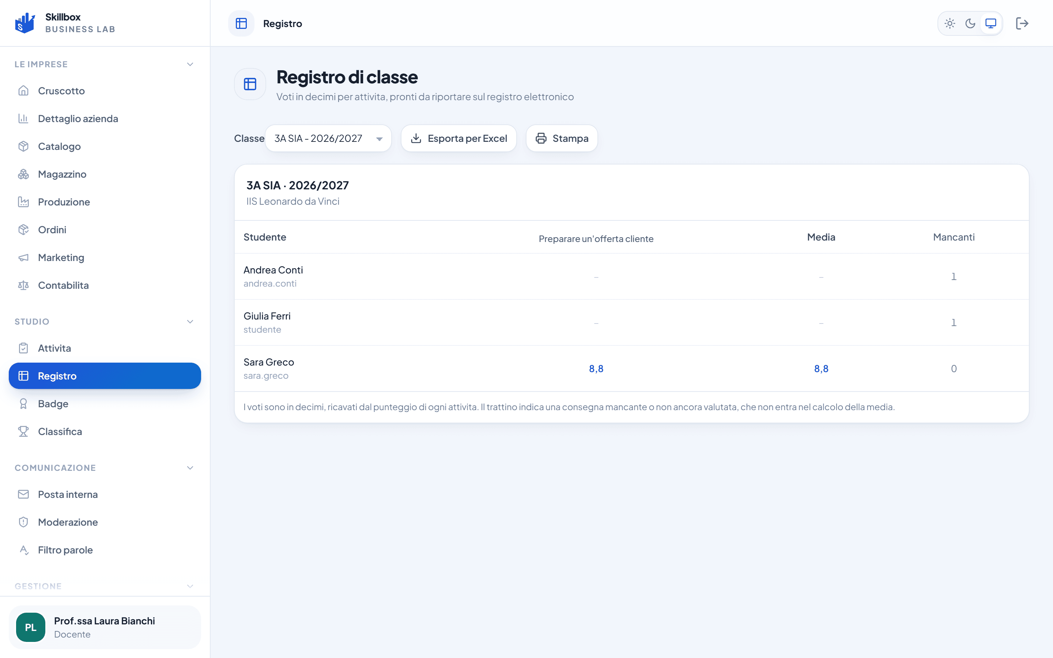Click Giulia Ferri's Mancanti count

point(954,322)
